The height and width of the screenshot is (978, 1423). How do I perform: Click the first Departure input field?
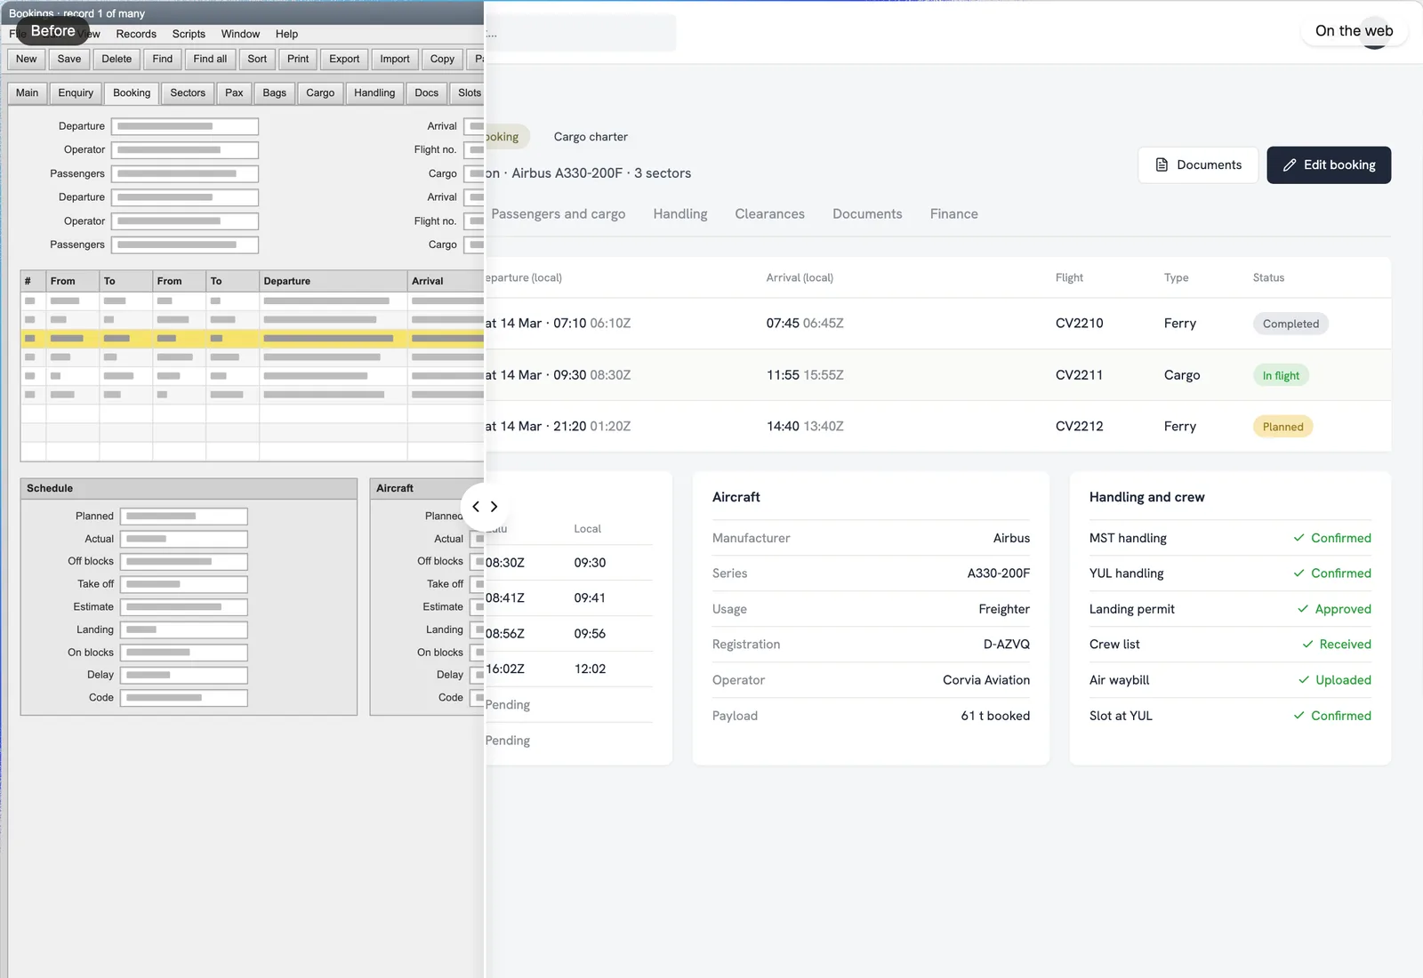(x=185, y=126)
